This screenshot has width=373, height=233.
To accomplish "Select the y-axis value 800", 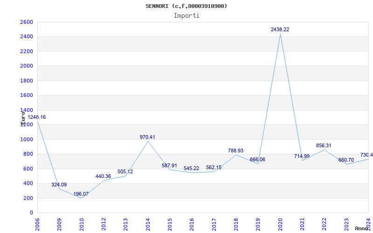I will 28,154.
